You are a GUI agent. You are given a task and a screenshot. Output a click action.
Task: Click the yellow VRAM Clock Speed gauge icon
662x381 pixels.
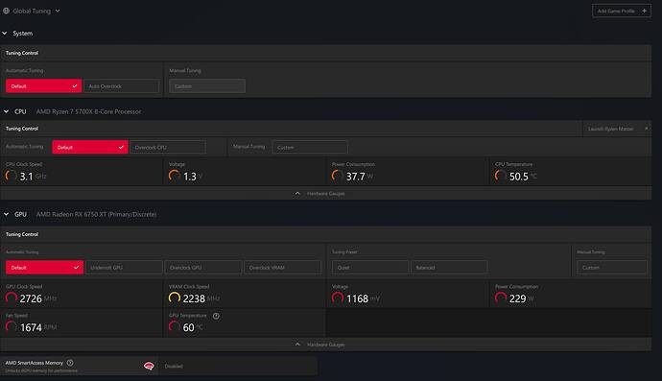click(x=175, y=298)
